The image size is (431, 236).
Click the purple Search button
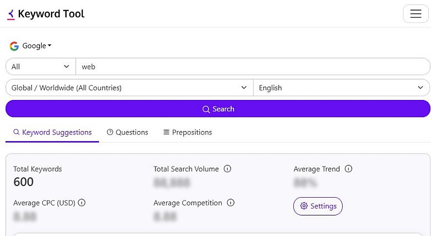pyautogui.click(x=218, y=109)
